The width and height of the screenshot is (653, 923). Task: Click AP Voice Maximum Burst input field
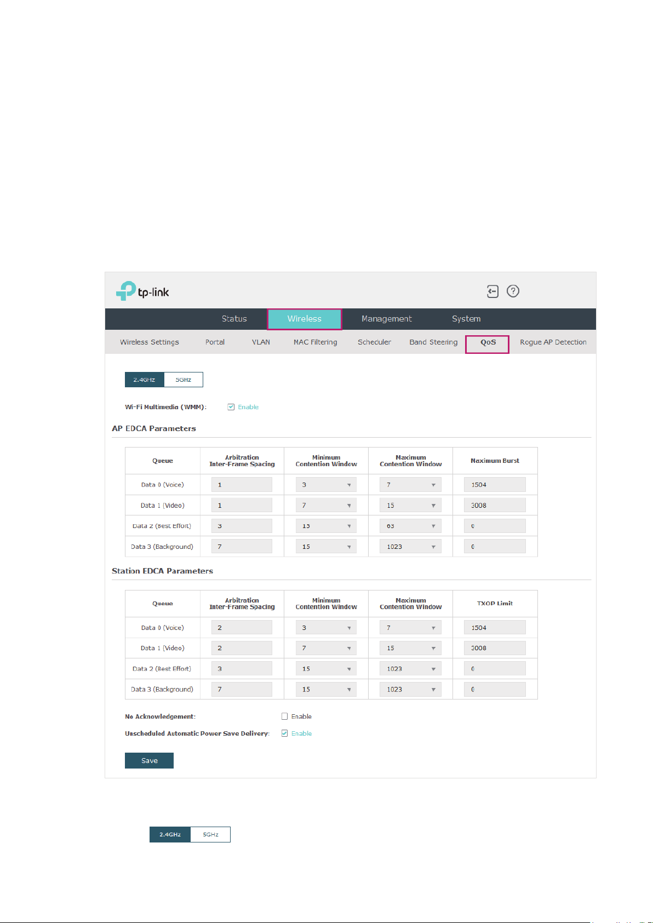click(x=495, y=485)
